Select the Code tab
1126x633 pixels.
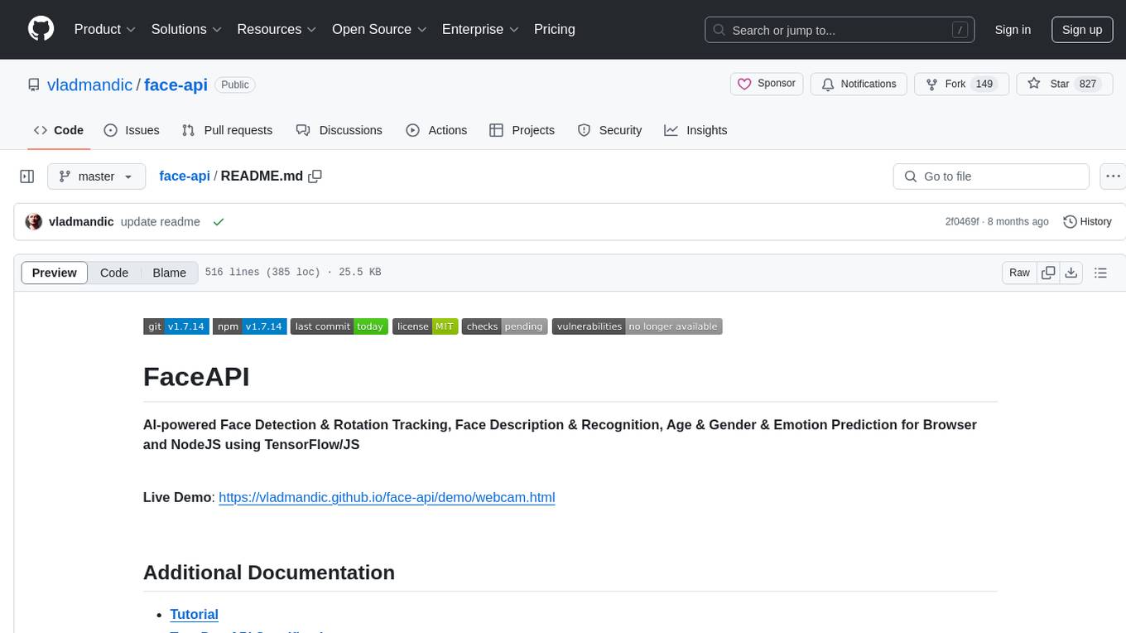point(59,130)
